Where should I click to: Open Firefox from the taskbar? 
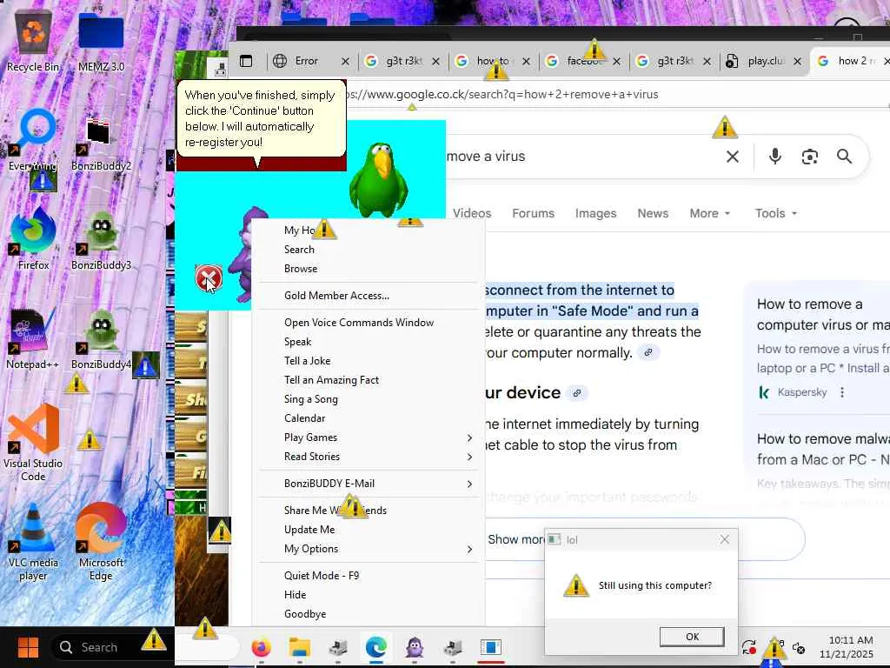pos(261,647)
